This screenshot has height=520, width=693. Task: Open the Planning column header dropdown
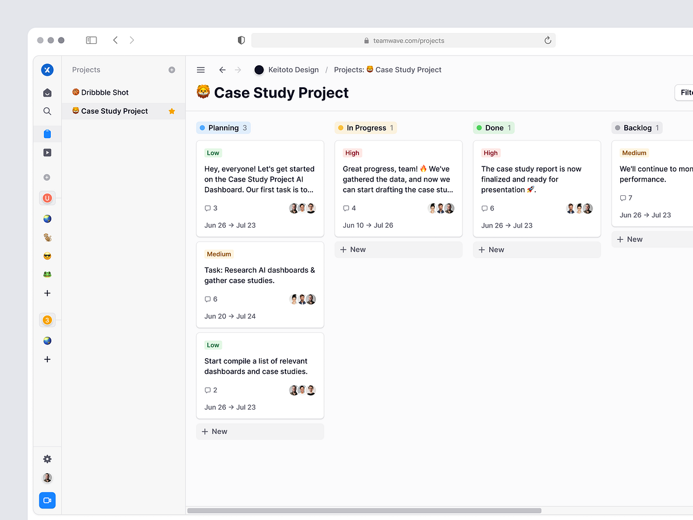(223, 128)
